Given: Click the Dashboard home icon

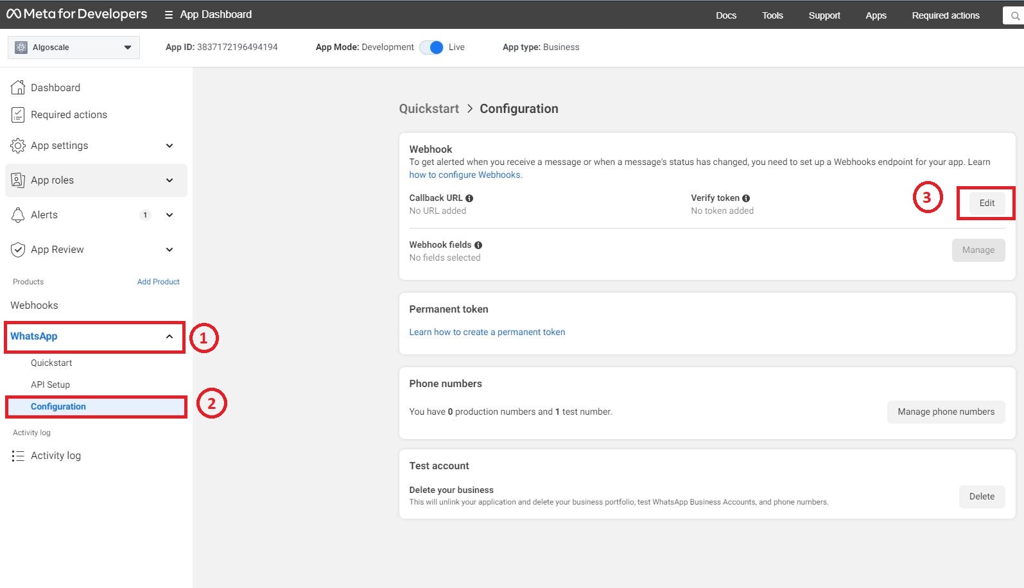Looking at the screenshot, I should (18, 87).
